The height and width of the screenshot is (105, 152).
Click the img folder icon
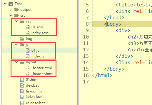click(x=22, y=39)
